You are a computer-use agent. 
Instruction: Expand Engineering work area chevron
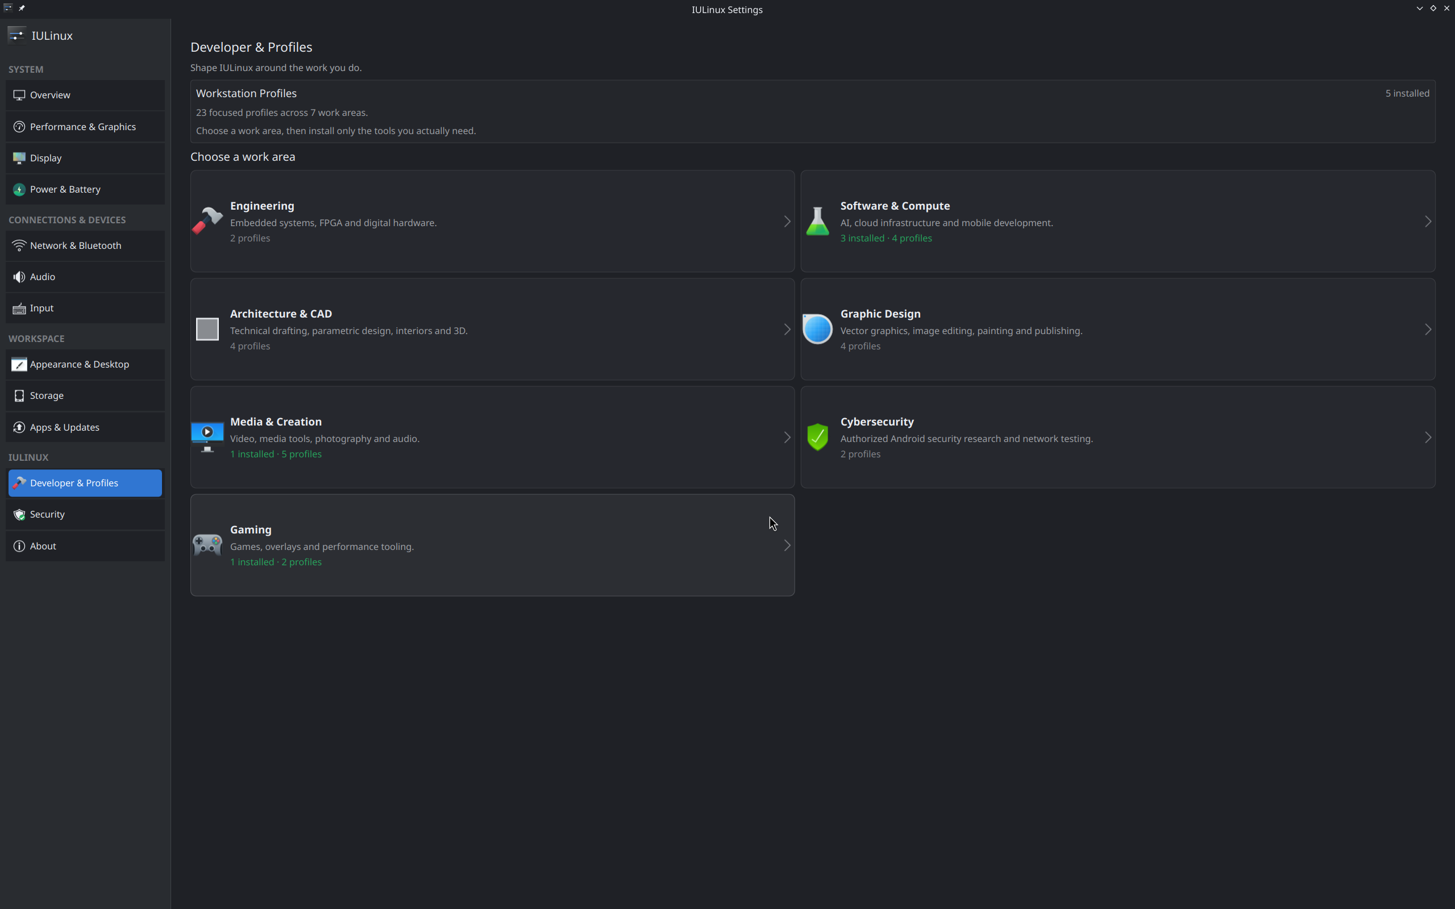coord(787,222)
